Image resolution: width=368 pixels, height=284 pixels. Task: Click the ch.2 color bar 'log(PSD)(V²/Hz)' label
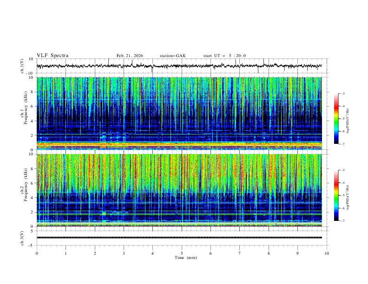point(348,197)
